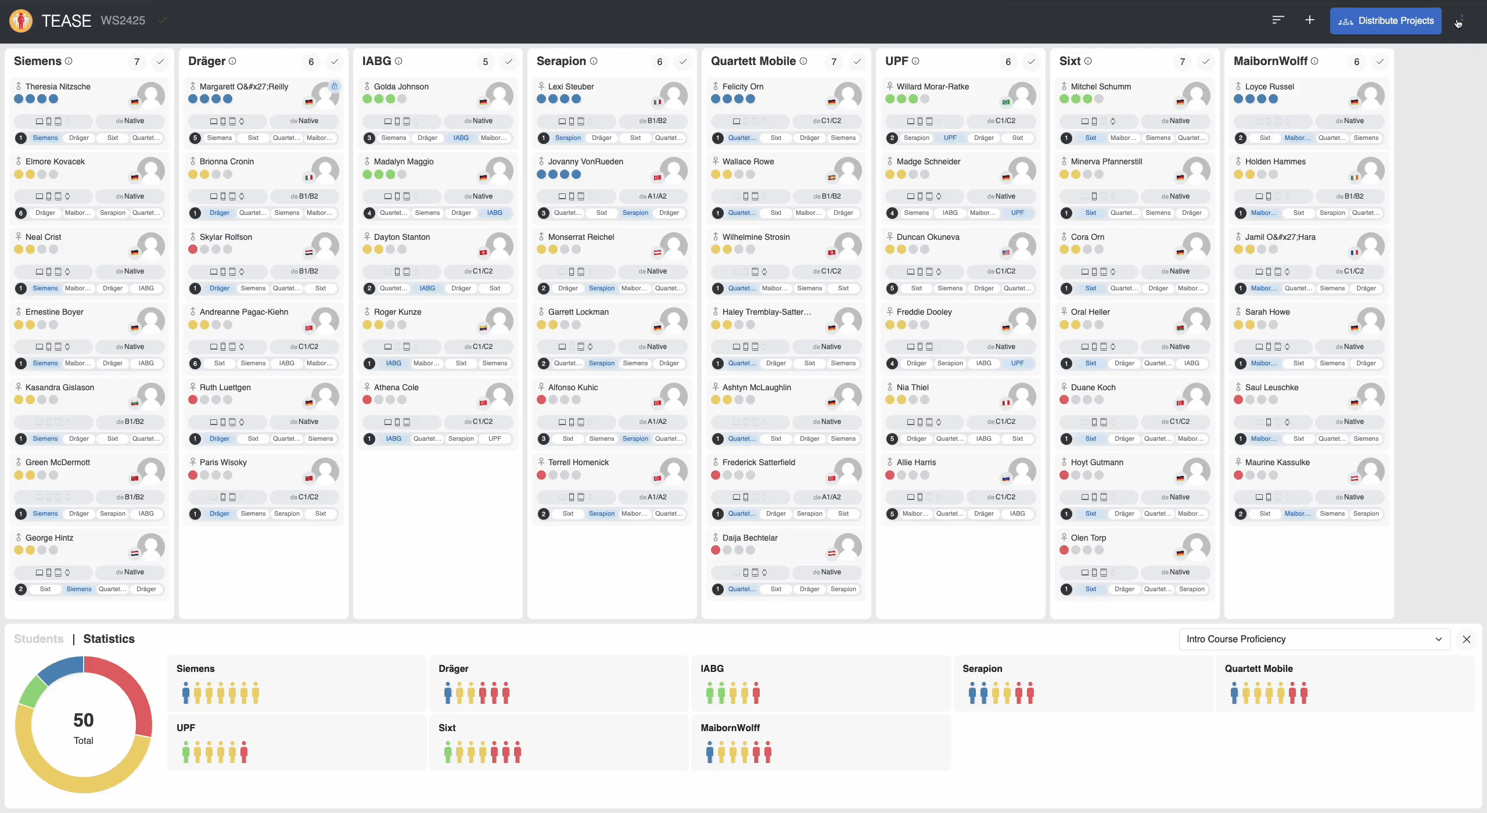
Task: Close the statistics panel with the X
Action: point(1467,639)
